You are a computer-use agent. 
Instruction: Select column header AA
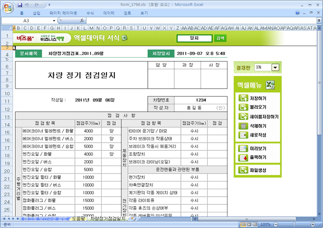(x=184, y=28)
